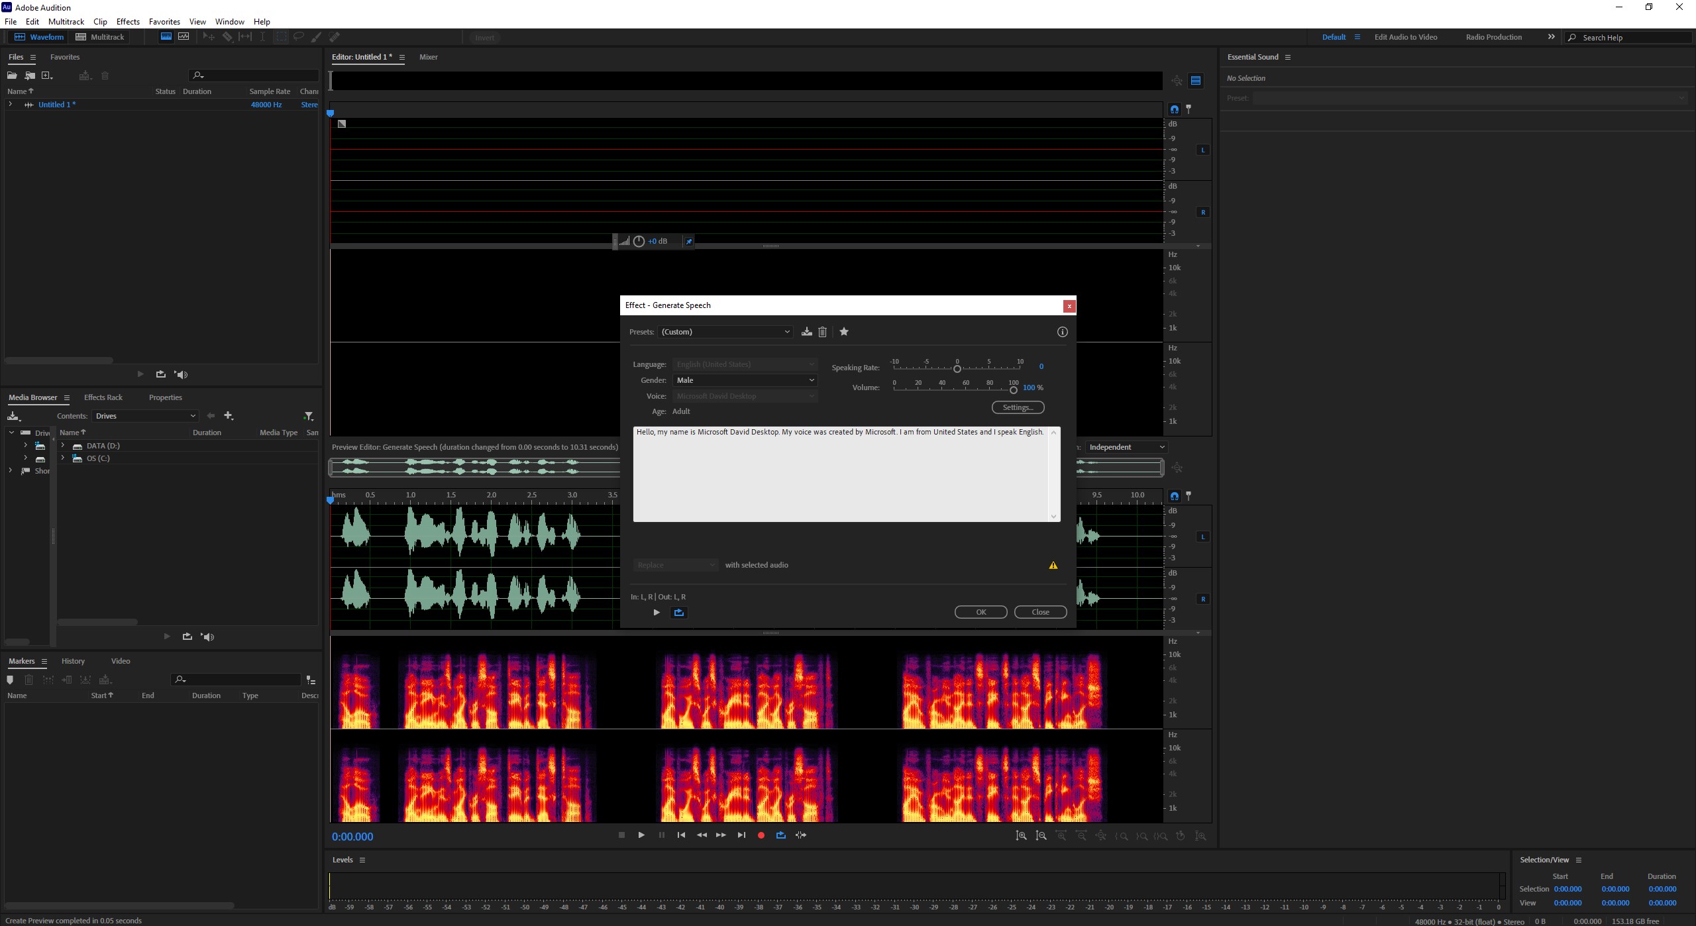Collapse the Drives tree node
Image resolution: width=1696 pixels, height=926 pixels.
coord(11,433)
